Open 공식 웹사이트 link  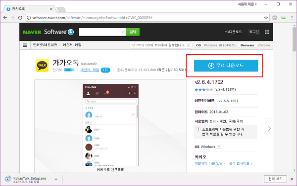pyautogui.click(x=241, y=163)
